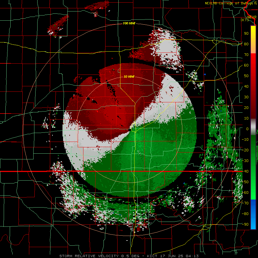Click the legend value "-70"
This screenshot has height=258, width=258.
pos(245,203)
